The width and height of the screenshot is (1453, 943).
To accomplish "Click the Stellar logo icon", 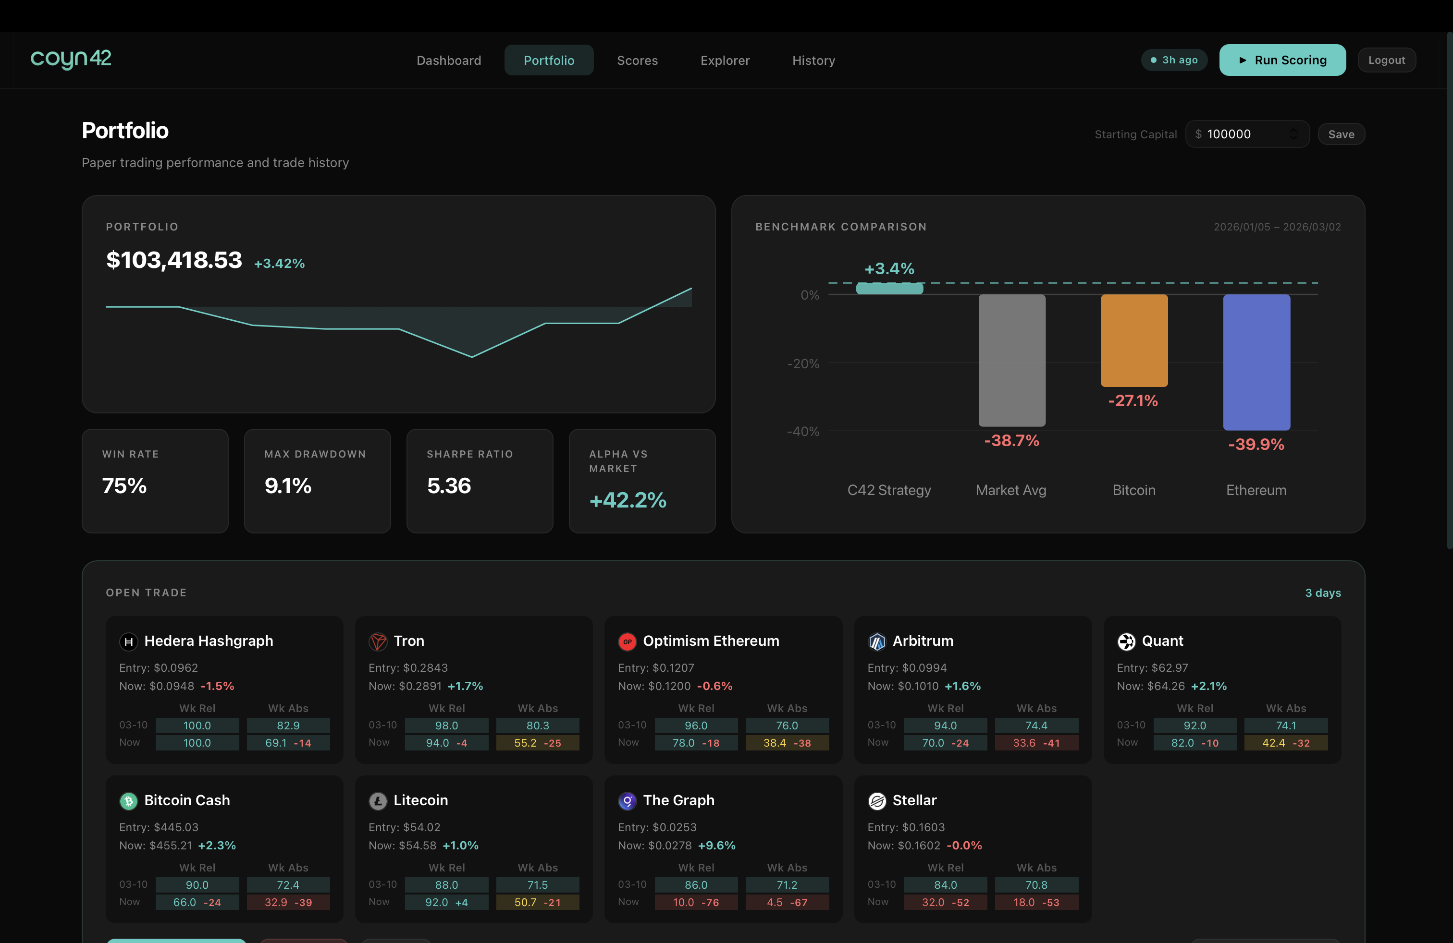I will 877,801.
